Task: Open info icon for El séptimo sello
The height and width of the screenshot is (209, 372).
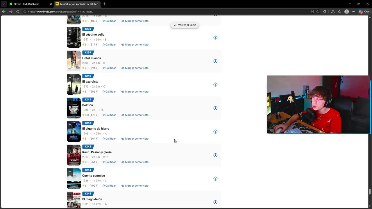Action: pyautogui.click(x=215, y=37)
